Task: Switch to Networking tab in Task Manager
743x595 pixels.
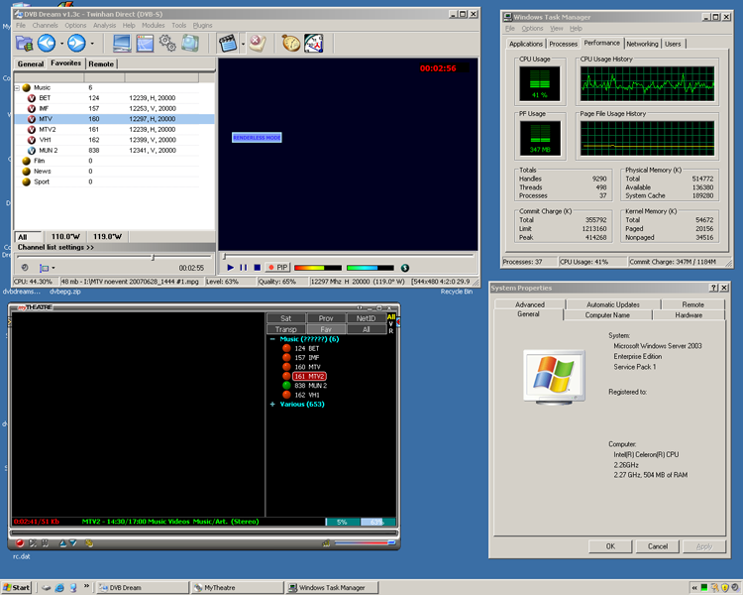Action: (x=642, y=44)
